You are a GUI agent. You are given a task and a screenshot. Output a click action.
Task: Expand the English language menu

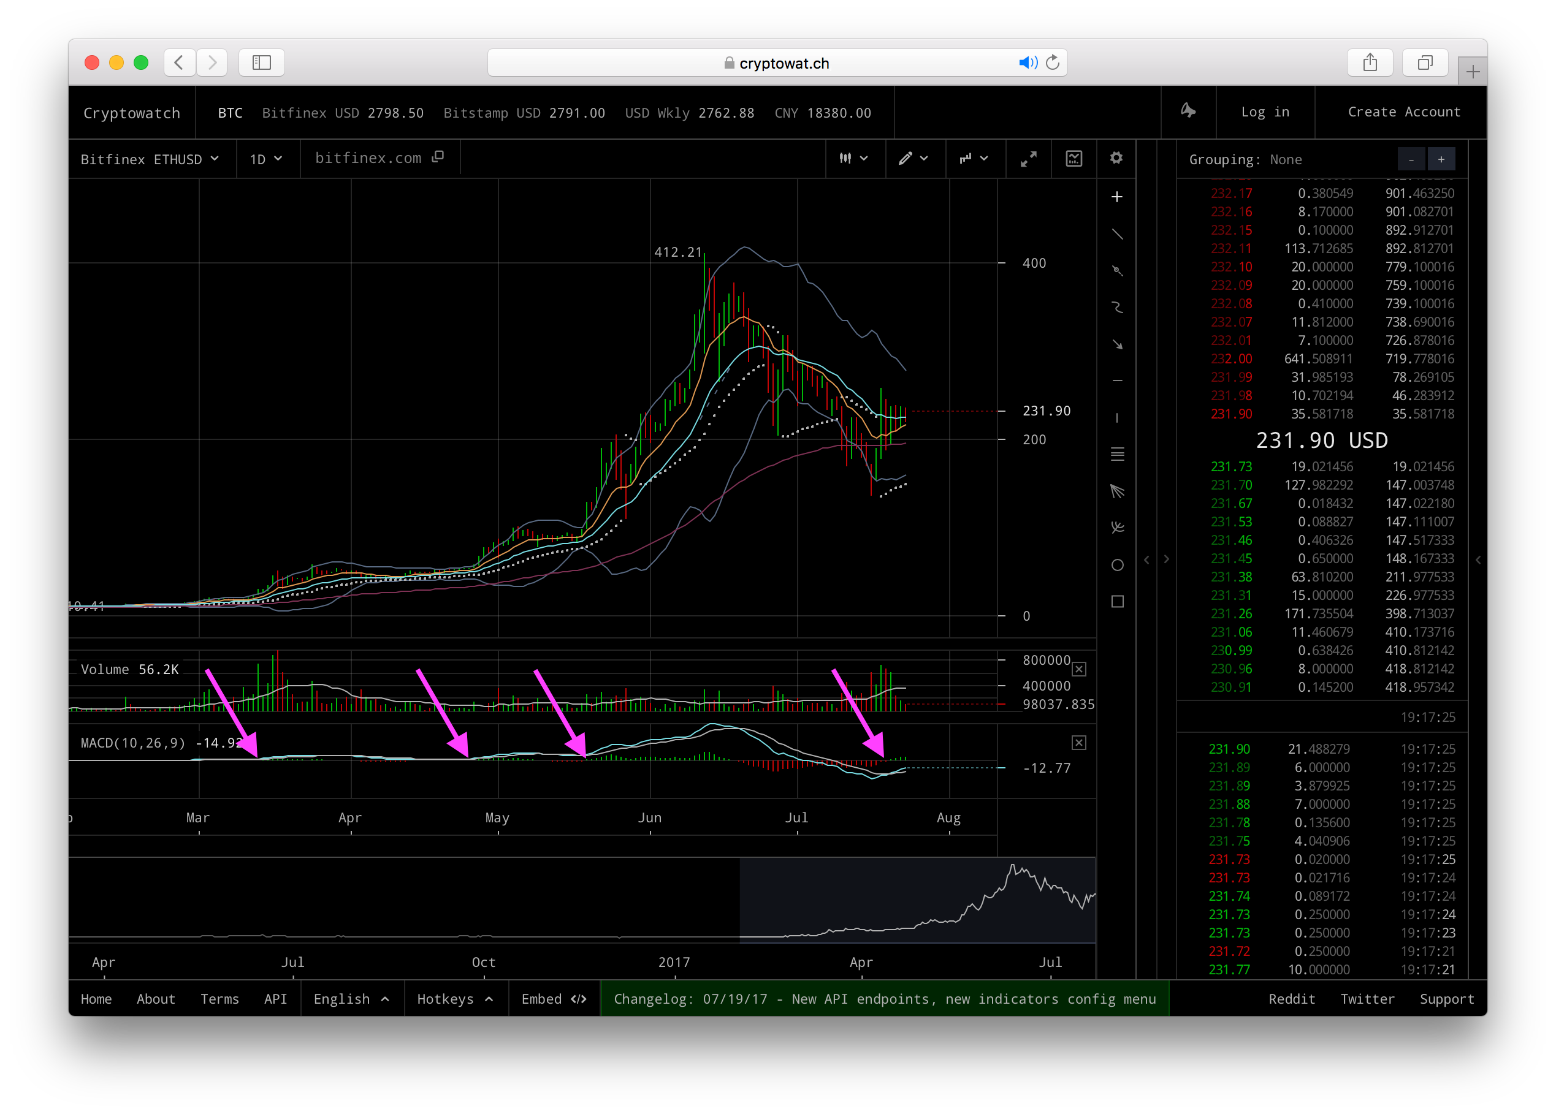click(352, 999)
